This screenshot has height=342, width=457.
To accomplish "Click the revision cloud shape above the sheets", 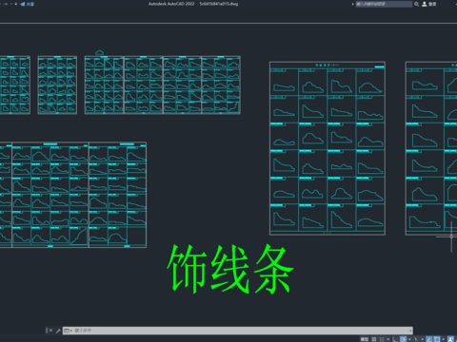I will coord(99,52).
